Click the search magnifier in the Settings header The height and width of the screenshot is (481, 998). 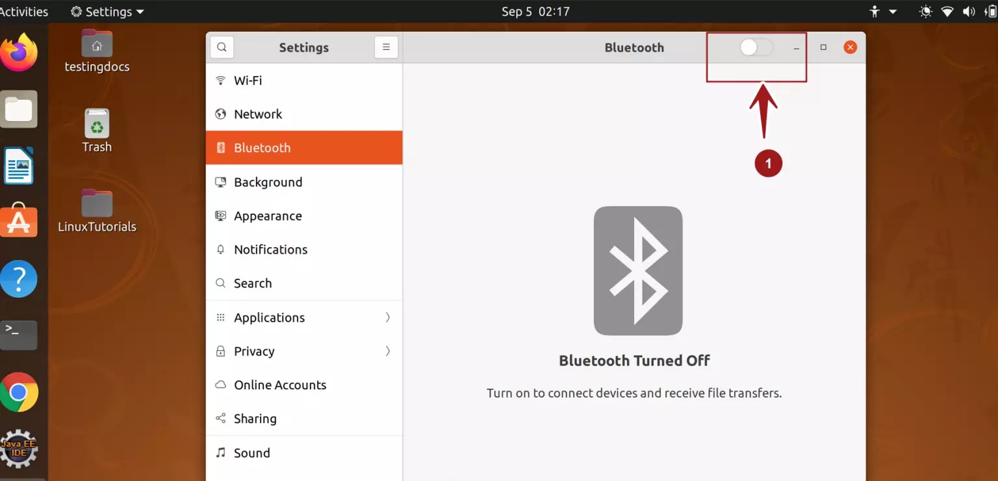pos(222,47)
